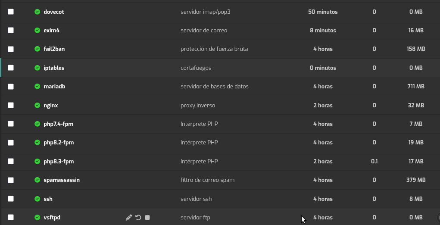Open the mariadb service link
Viewport: 440px width, 225px height.
tap(54, 86)
